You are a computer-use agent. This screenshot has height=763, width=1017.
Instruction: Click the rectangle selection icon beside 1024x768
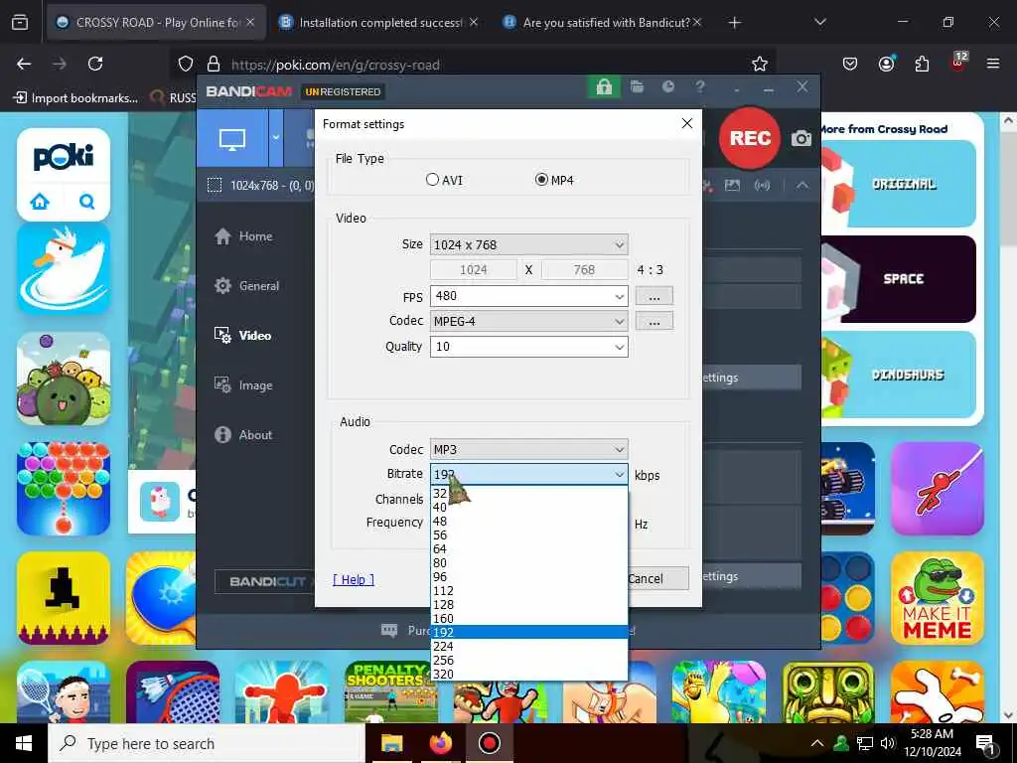[215, 186]
